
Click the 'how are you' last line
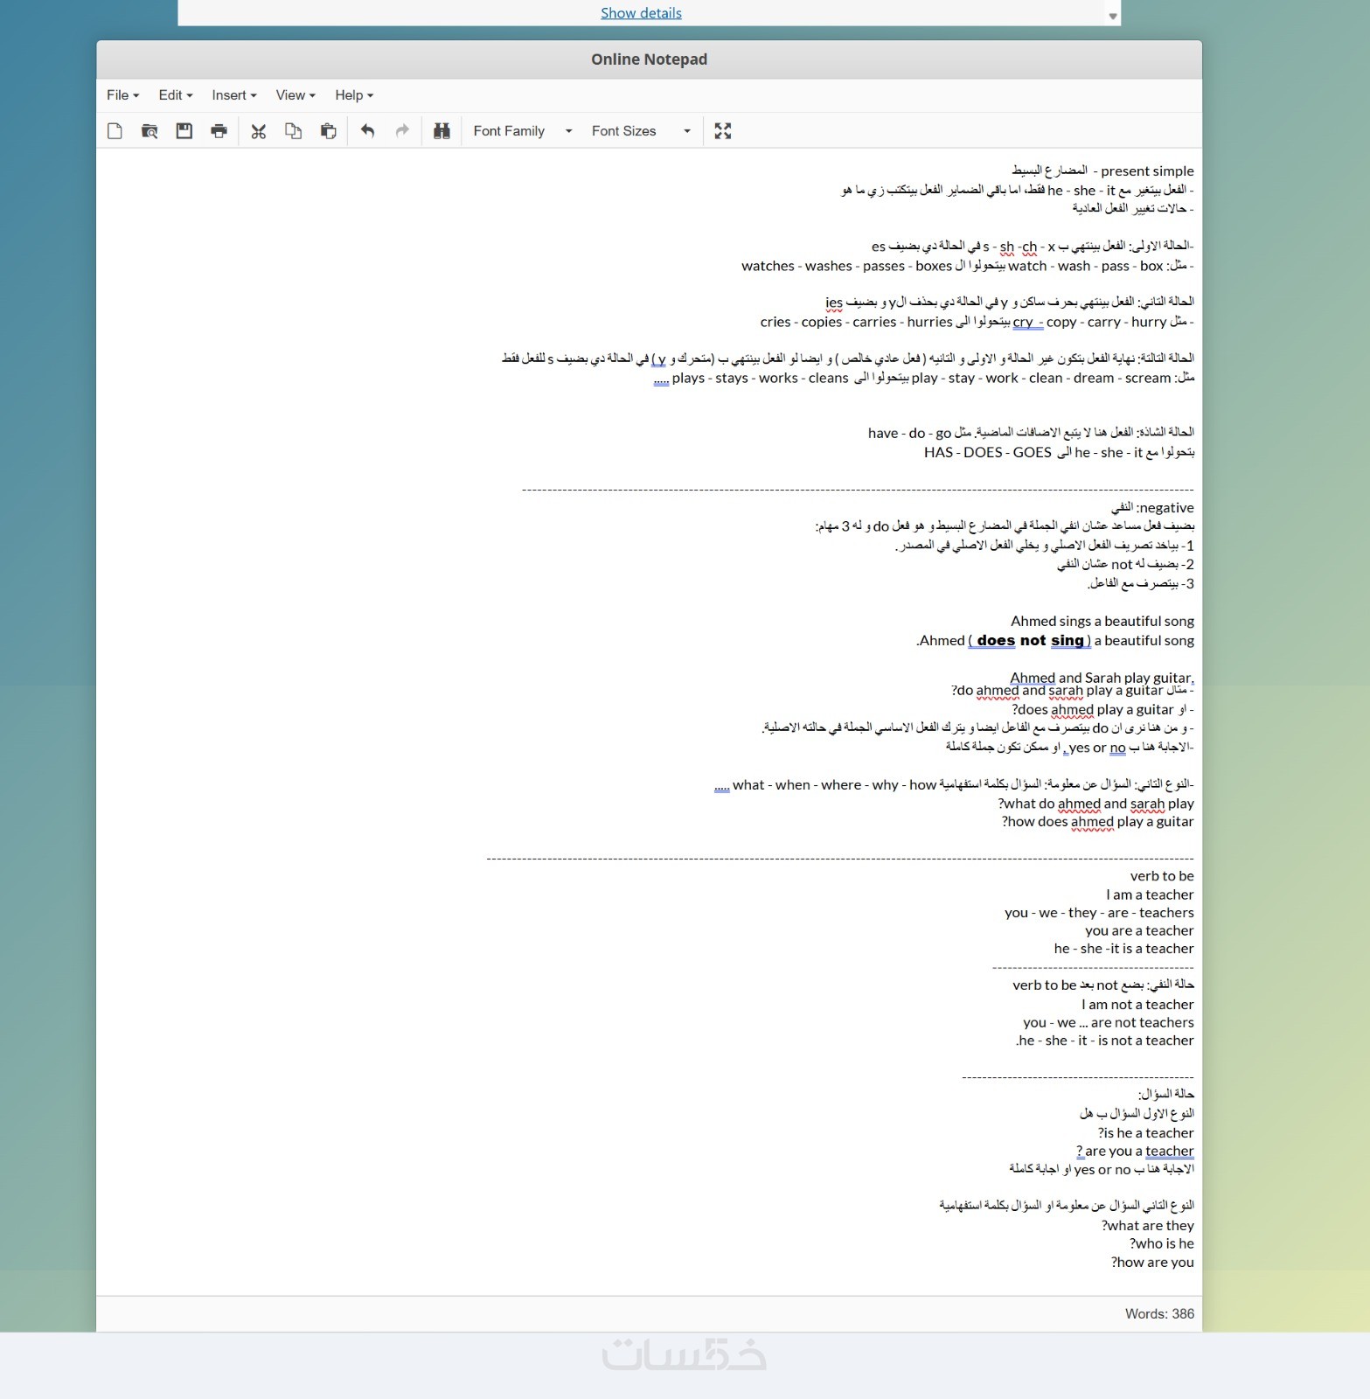(1152, 1262)
